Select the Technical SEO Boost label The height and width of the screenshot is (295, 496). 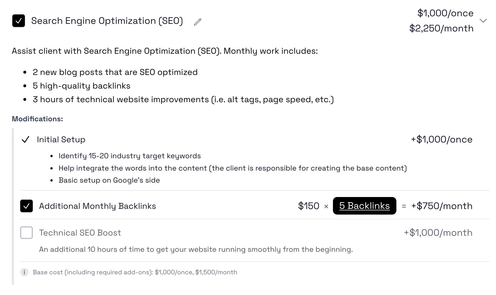tap(80, 233)
